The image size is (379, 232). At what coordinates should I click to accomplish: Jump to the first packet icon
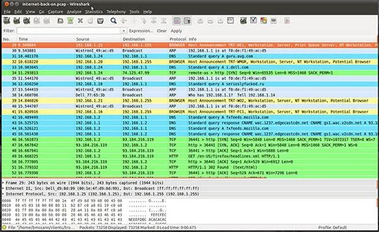pos(153,21)
